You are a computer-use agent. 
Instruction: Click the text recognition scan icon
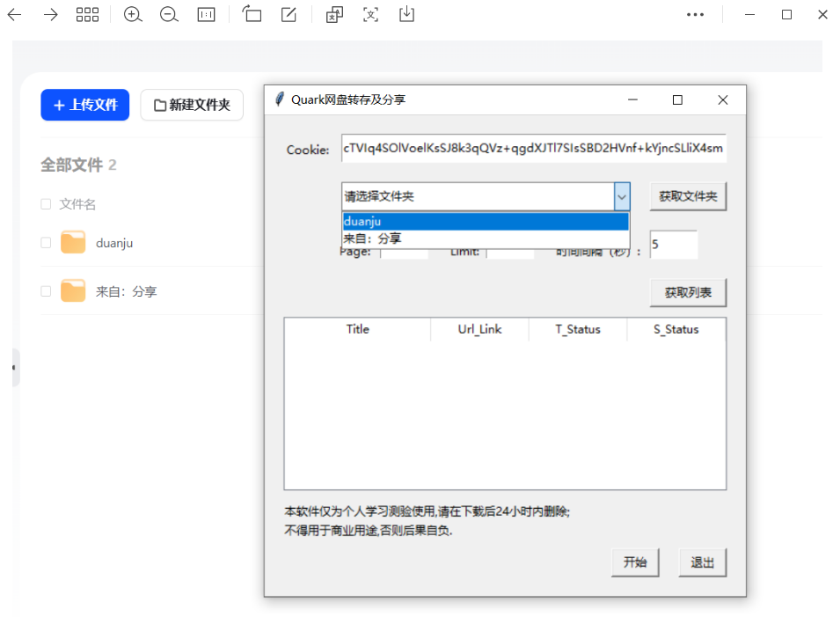coord(370,14)
